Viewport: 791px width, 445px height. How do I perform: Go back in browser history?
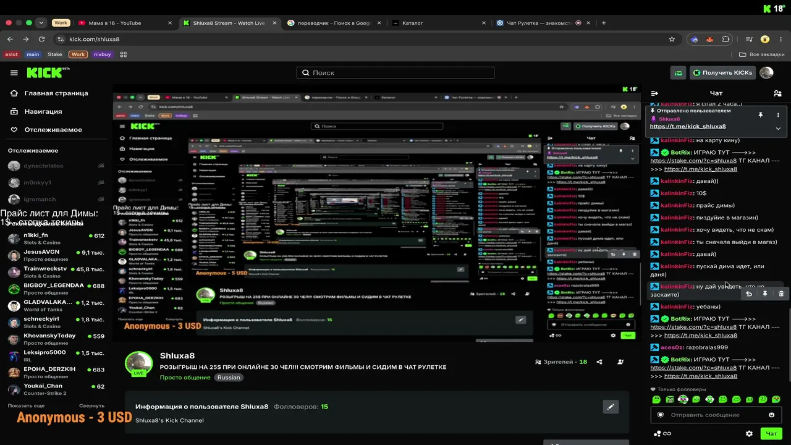tap(11, 39)
